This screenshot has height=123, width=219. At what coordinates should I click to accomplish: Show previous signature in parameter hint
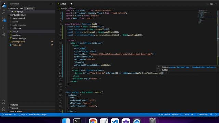[159, 67]
